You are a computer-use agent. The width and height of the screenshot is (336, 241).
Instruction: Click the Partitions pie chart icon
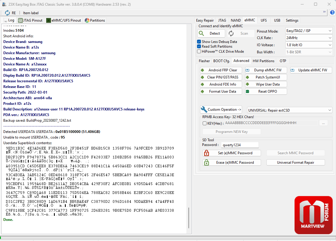click(87, 20)
